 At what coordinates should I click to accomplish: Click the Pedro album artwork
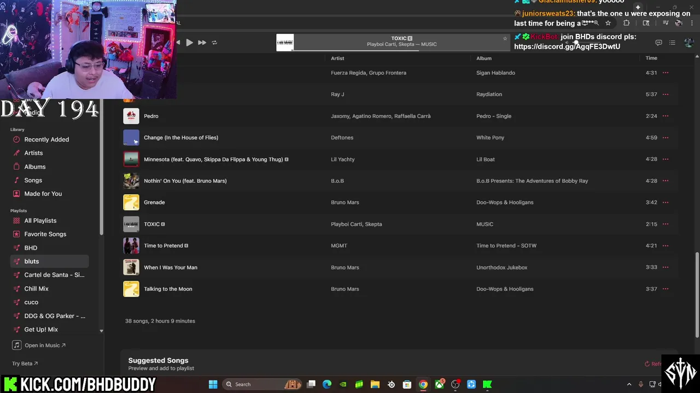(x=131, y=116)
